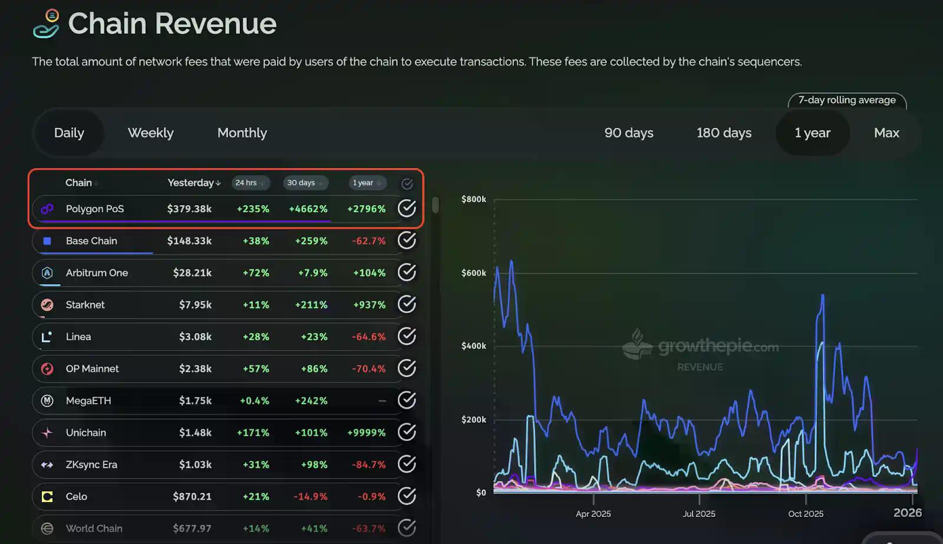This screenshot has width=943, height=544.
Task: Click the Arbitrum One logo icon
Action: click(47, 273)
